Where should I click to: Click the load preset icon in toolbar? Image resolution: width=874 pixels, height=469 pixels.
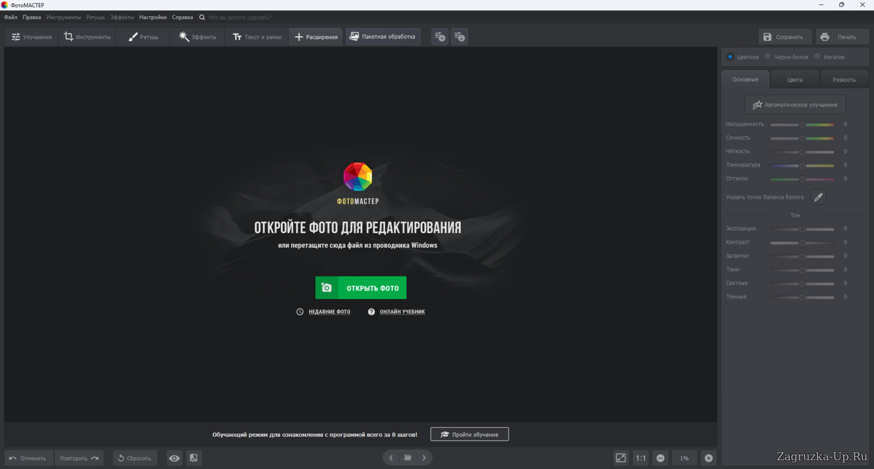[459, 37]
